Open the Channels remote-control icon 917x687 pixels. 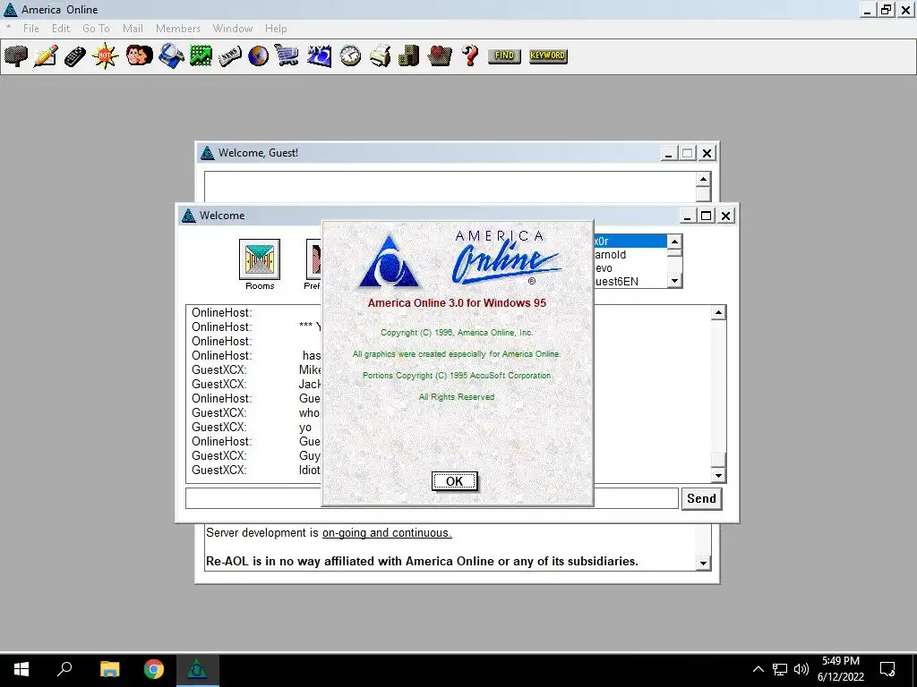pyautogui.click(x=75, y=56)
